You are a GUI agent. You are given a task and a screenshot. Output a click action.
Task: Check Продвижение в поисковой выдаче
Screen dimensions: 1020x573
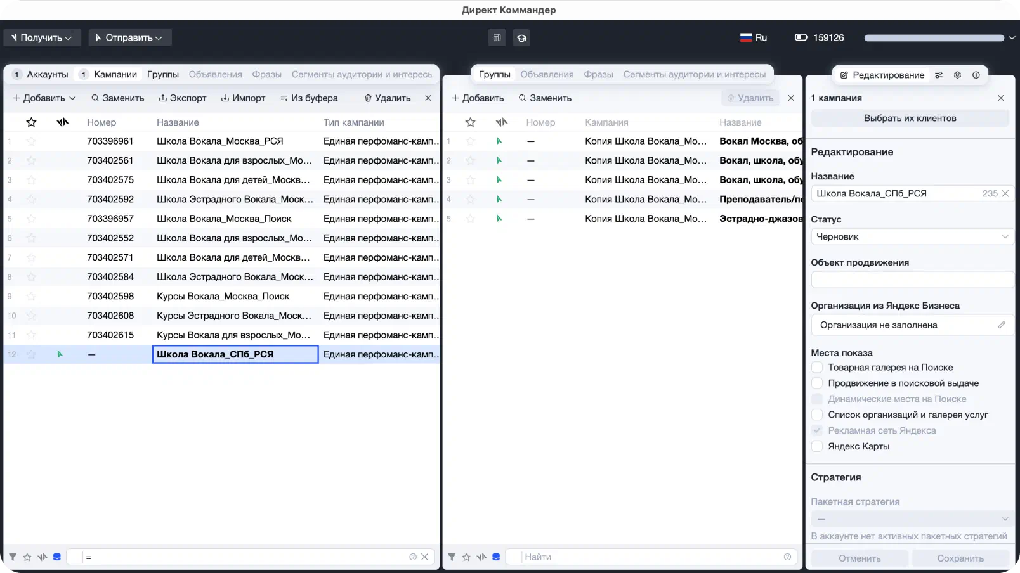(x=817, y=383)
